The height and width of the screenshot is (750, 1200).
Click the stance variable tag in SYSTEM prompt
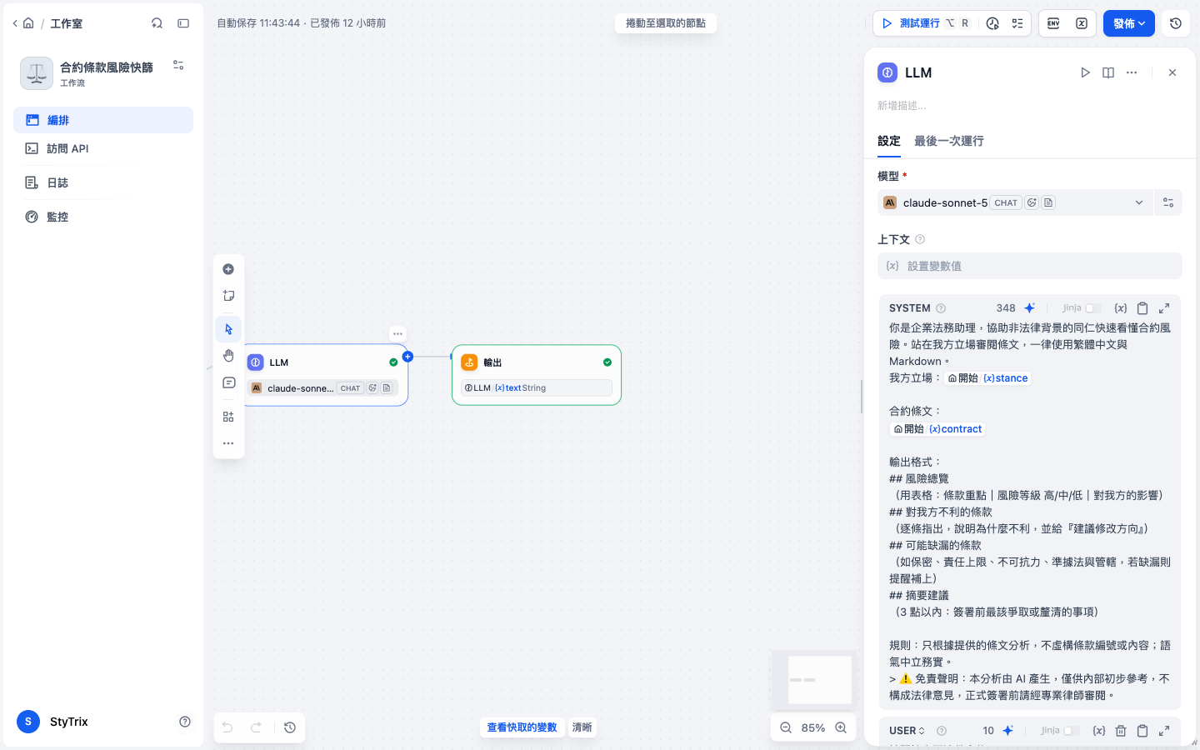coord(987,378)
